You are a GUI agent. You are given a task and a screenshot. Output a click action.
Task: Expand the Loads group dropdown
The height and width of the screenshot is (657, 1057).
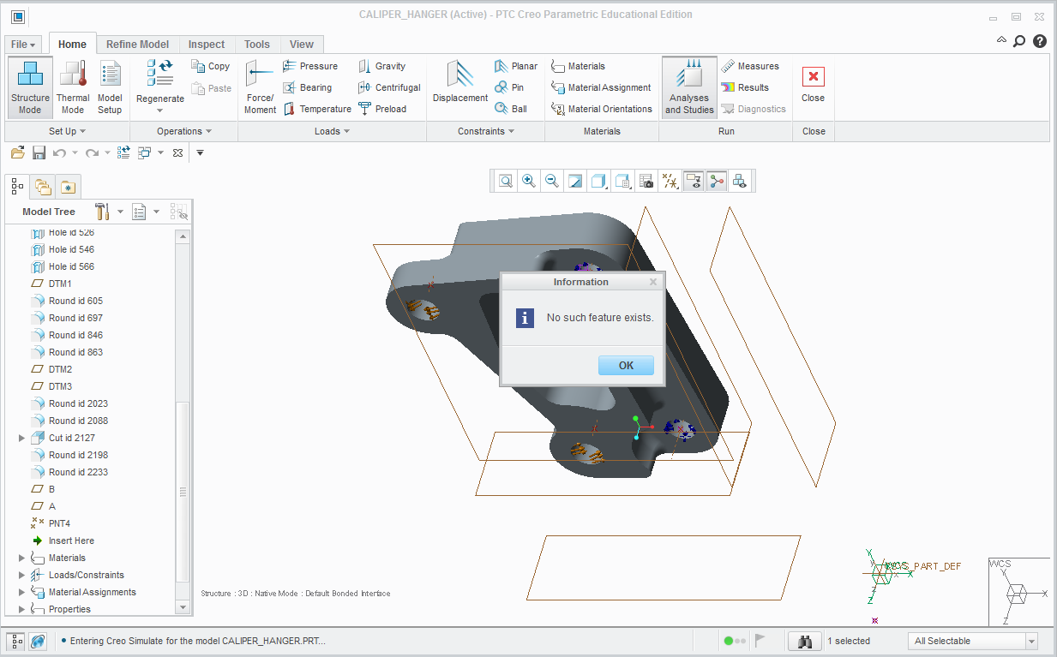(x=333, y=131)
